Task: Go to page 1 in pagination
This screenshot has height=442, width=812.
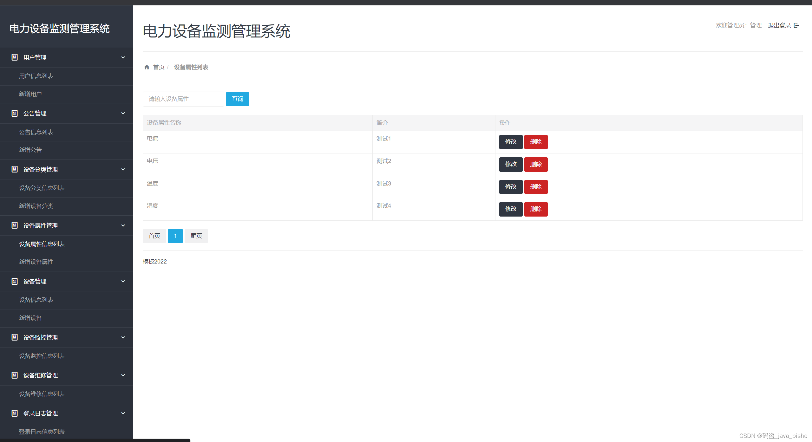Action: pos(175,236)
